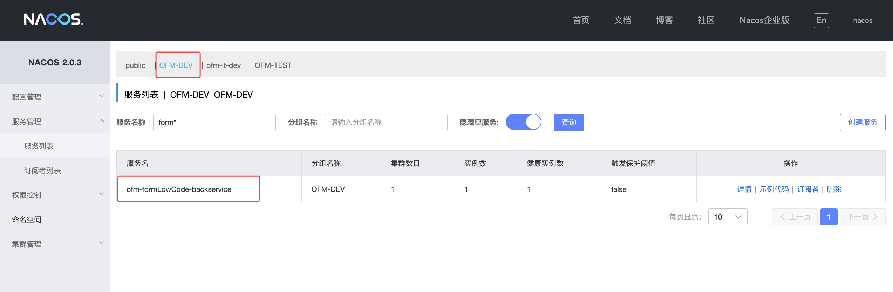Select the OFM-DEV namespace tab
Screen dimensions: 893x292
(176, 65)
